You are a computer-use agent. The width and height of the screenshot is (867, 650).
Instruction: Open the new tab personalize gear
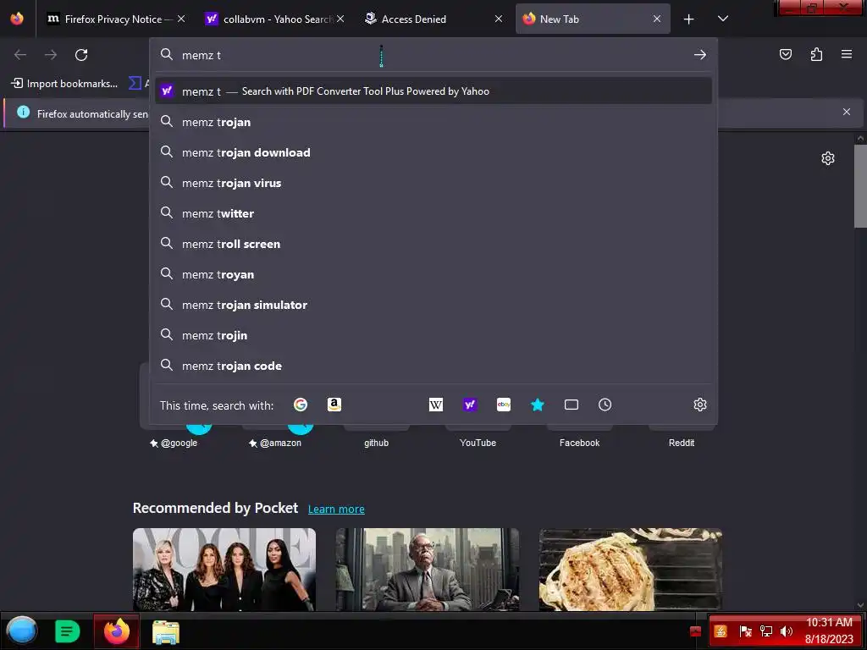pos(828,158)
